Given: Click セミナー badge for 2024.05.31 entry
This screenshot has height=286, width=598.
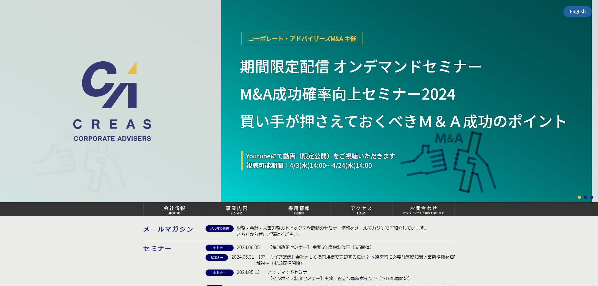Looking at the screenshot, I should pyautogui.click(x=217, y=257).
